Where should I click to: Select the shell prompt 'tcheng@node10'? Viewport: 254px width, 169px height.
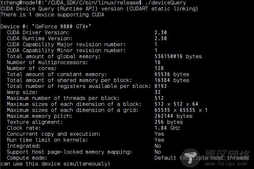[x=21, y=3]
